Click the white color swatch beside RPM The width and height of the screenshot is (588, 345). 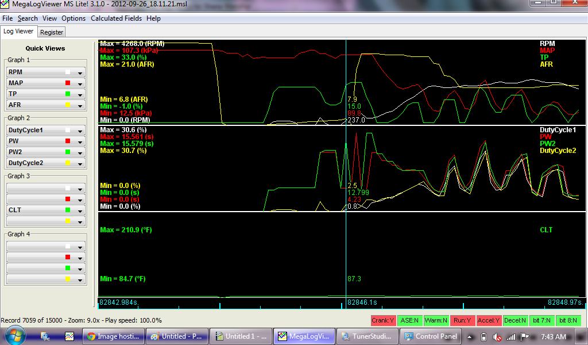click(68, 72)
